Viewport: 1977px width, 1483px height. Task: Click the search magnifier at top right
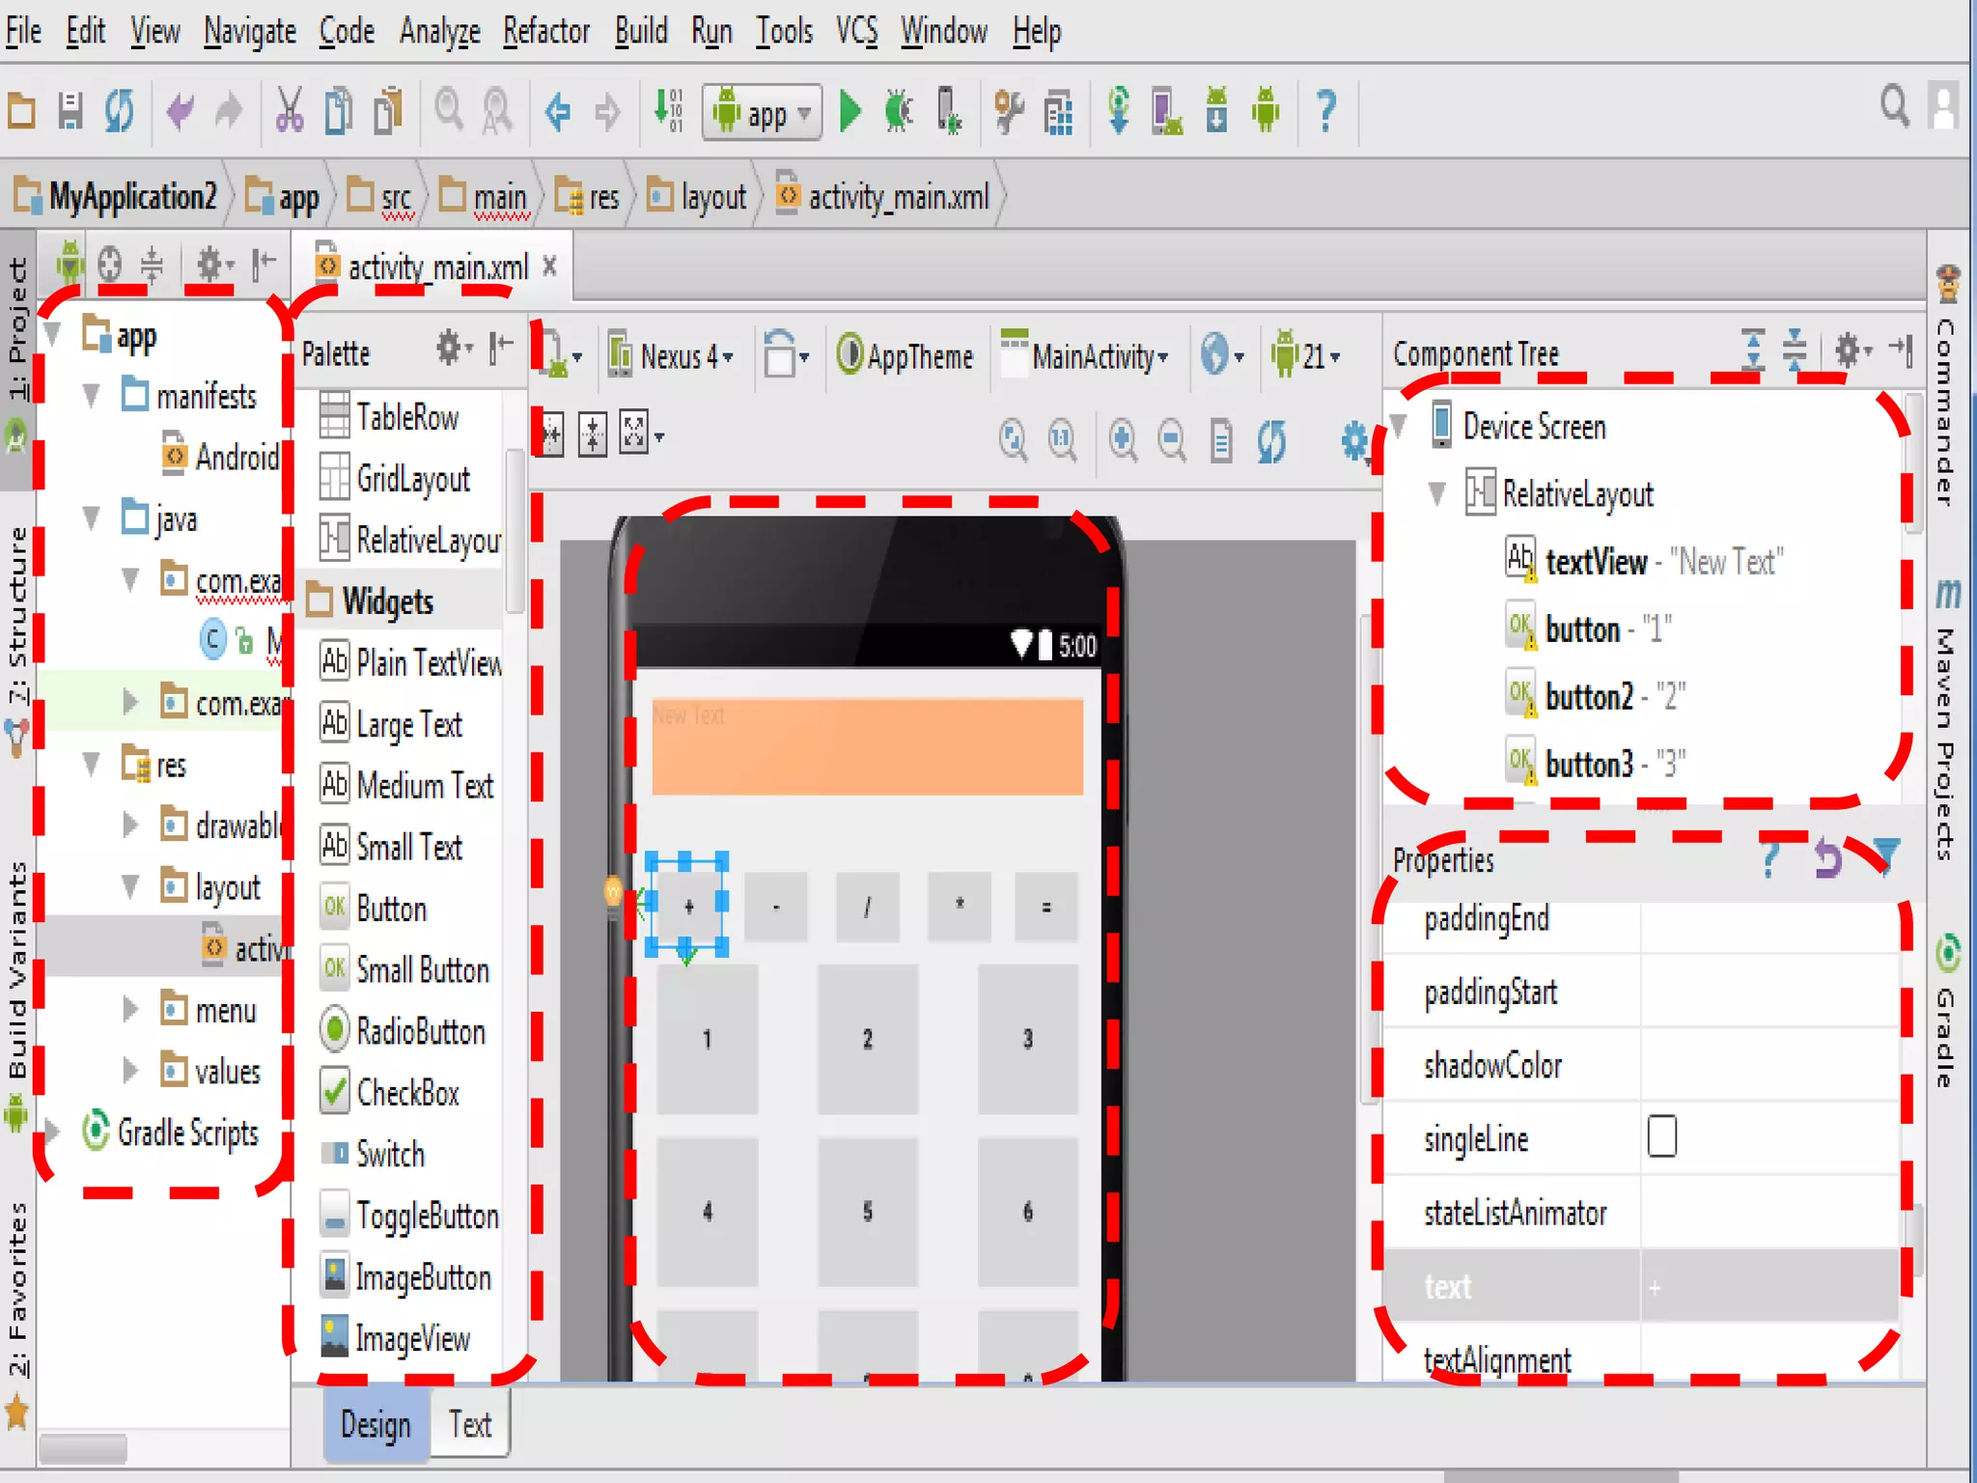[x=1894, y=106]
